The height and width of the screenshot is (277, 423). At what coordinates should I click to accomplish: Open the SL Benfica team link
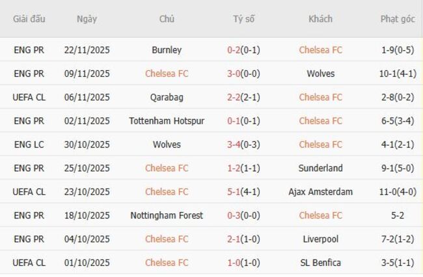[x=320, y=263]
